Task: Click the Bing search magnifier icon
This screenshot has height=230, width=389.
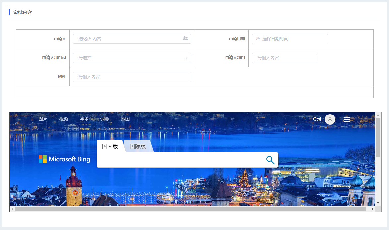Action: click(270, 160)
